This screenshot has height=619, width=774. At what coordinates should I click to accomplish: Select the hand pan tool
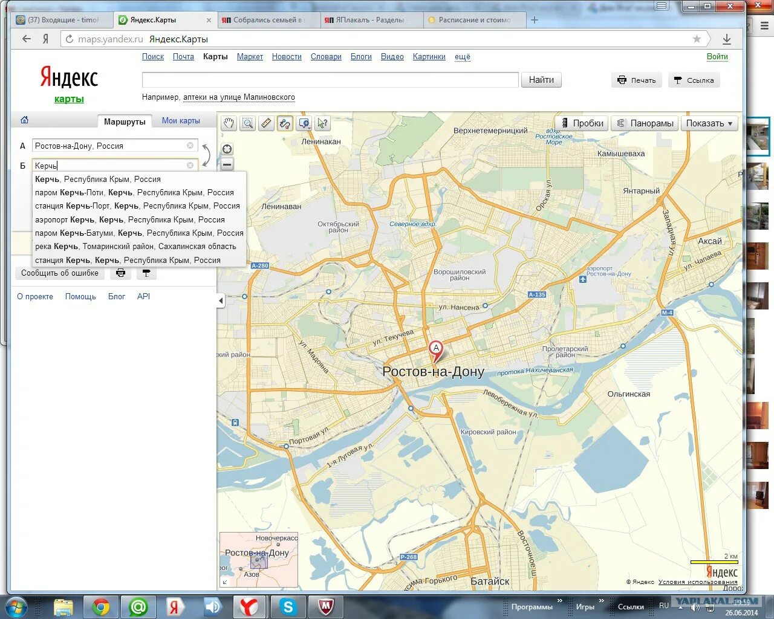click(229, 123)
